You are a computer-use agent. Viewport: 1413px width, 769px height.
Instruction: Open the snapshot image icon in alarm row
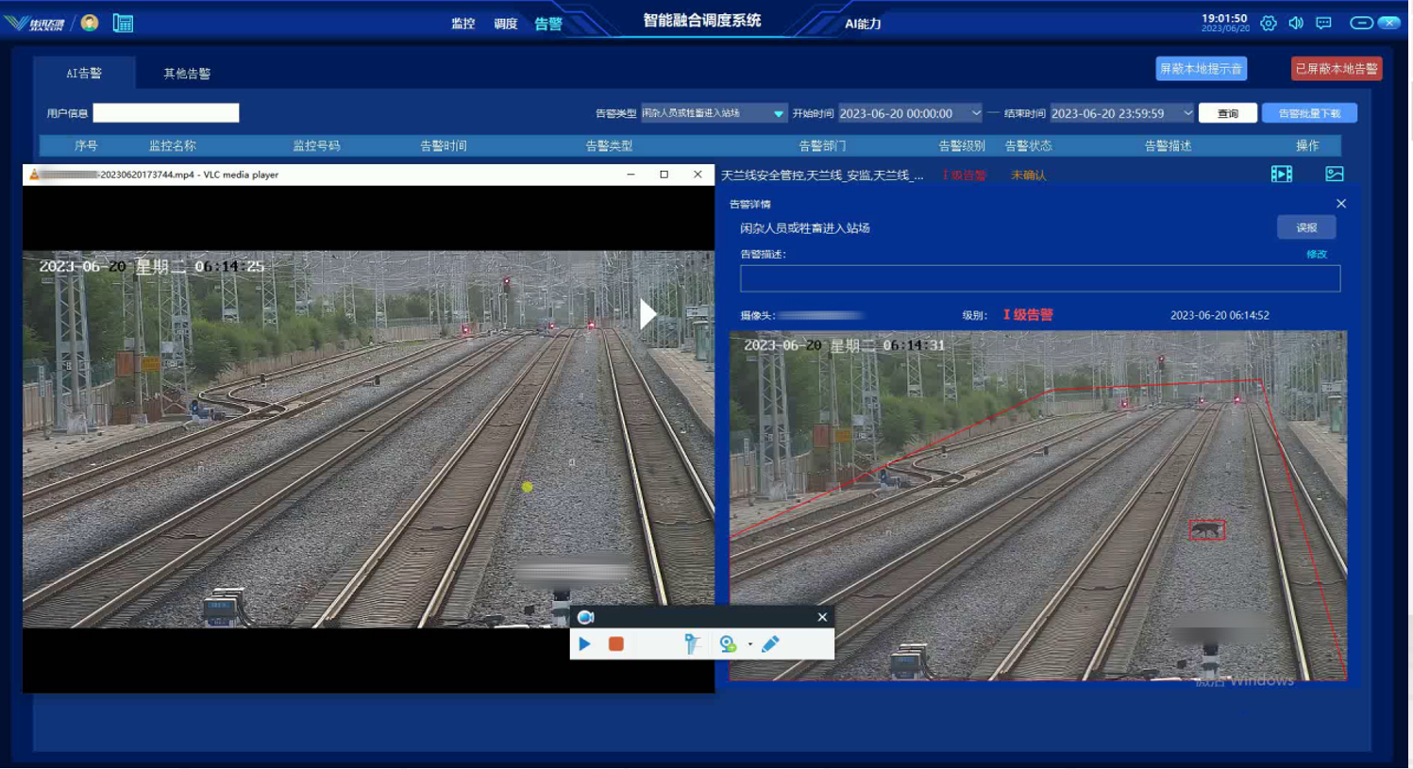click(1334, 175)
